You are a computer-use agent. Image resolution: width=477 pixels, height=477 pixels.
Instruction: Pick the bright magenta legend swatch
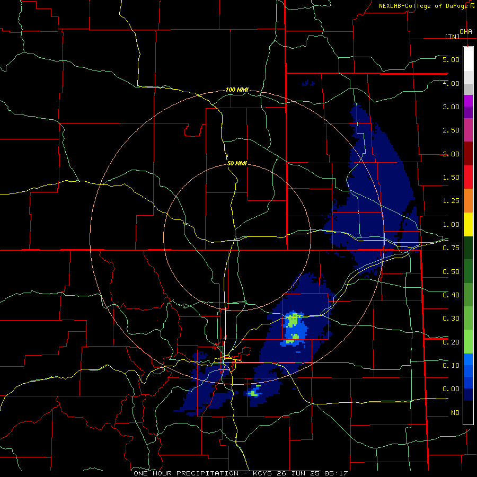point(468,101)
